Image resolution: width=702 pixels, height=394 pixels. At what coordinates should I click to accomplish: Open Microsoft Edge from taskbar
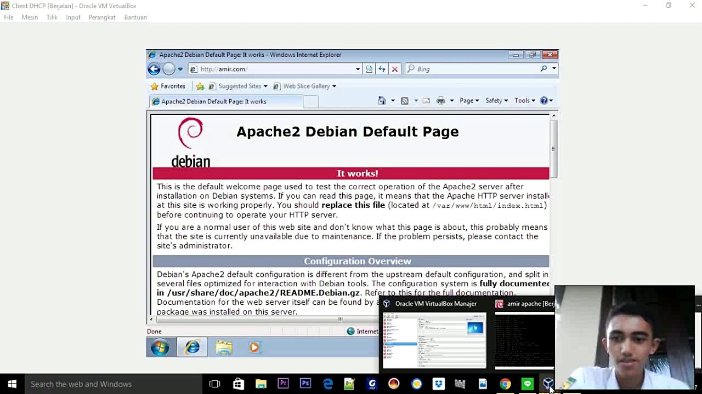click(328, 384)
